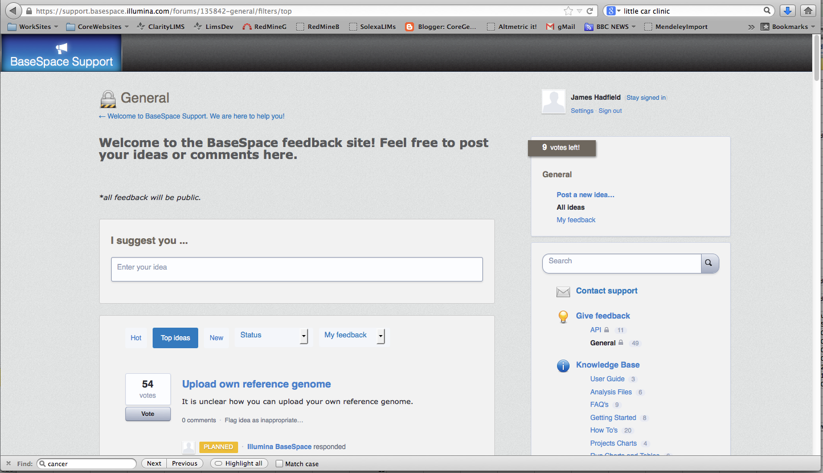Screen dimensions: 823x473
Task: Click the 0 comments link
Action: [x=199, y=421]
